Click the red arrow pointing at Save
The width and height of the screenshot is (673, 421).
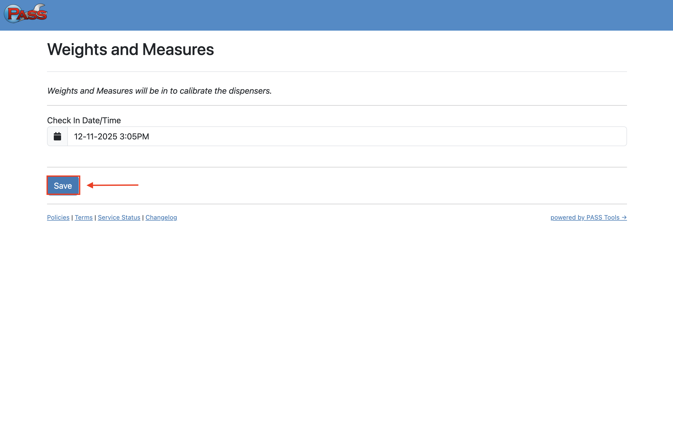pyautogui.click(x=113, y=185)
